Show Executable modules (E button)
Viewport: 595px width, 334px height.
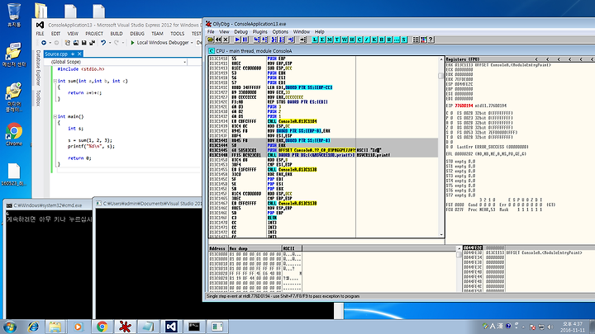[322, 40]
